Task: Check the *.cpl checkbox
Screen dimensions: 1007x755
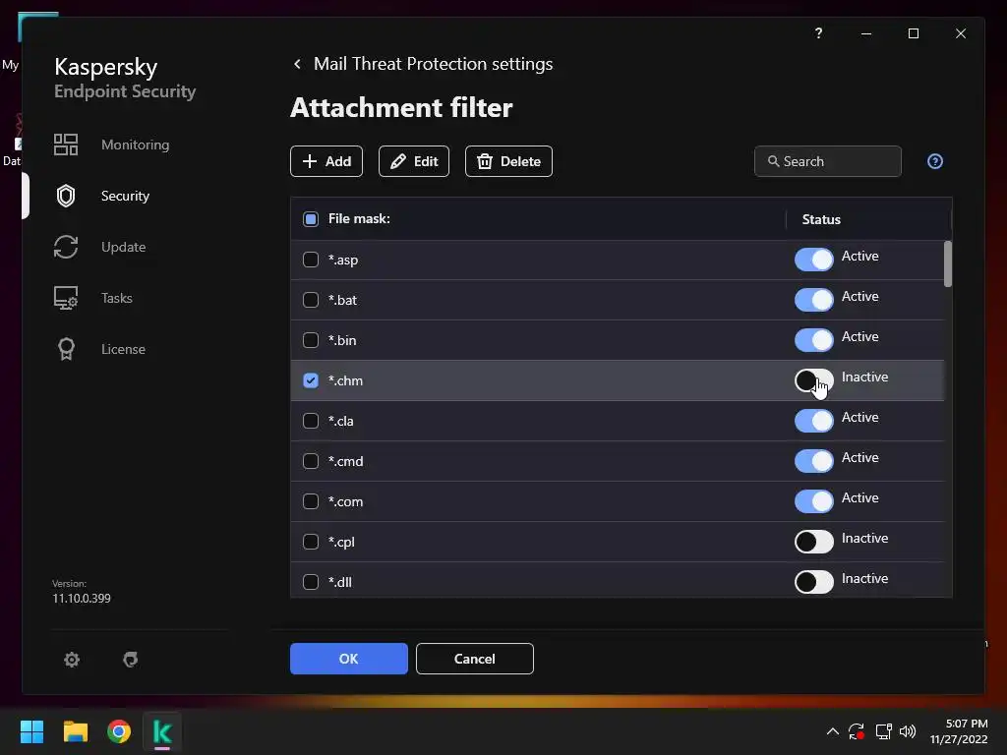Action: pyautogui.click(x=310, y=542)
